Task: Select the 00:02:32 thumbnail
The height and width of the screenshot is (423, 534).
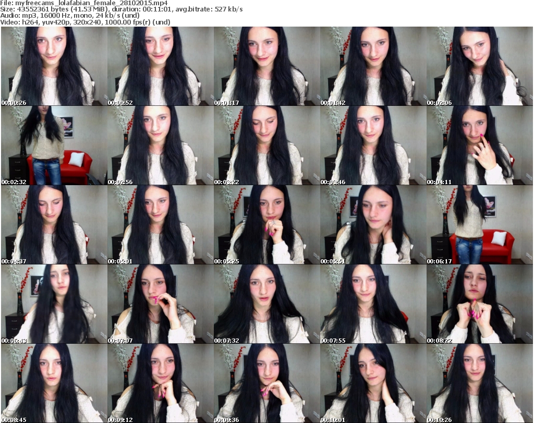Action: coord(54,146)
